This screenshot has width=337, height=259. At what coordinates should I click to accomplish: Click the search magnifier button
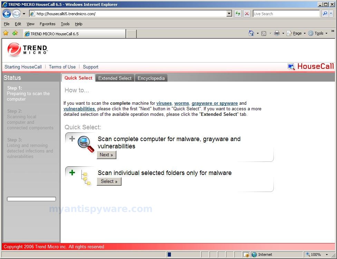point(325,14)
